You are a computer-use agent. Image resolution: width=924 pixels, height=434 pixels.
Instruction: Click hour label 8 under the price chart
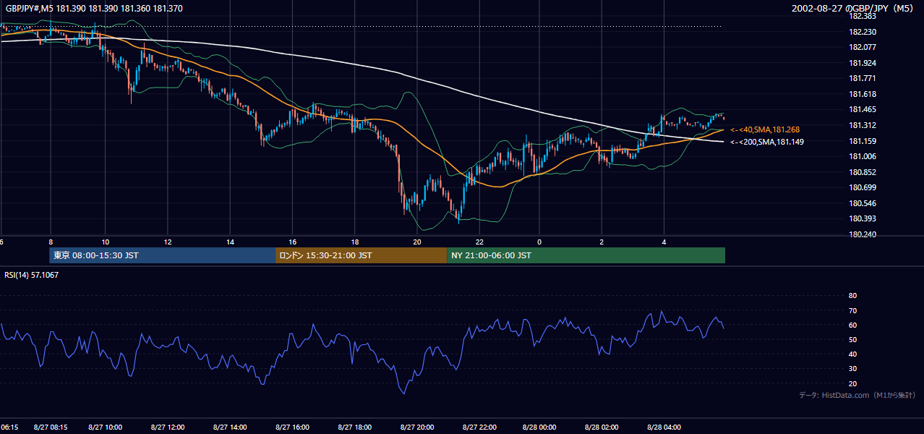tap(51, 242)
